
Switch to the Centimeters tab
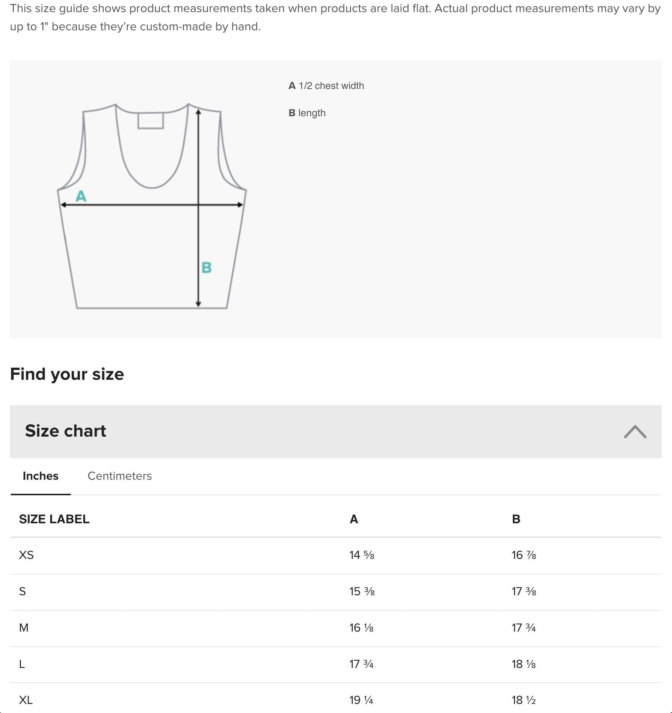tap(119, 476)
